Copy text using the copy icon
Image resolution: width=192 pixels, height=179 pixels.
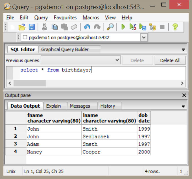pos(54,27)
